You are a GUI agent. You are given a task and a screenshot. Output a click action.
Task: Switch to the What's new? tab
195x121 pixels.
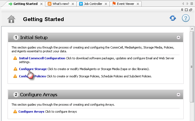(x=61, y=4)
